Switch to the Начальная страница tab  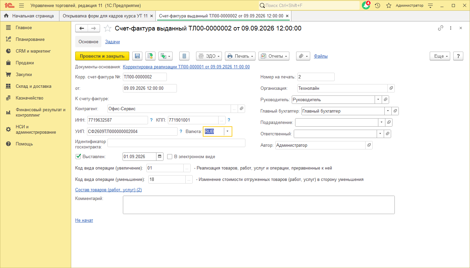pyautogui.click(x=29, y=16)
